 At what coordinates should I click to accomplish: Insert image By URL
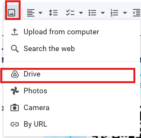click(x=72, y=124)
